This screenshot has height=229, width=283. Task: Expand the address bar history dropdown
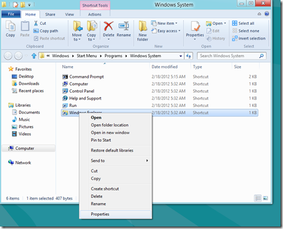(181, 56)
